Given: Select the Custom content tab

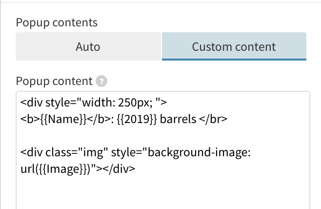Looking at the screenshot, I should point(234,46).
